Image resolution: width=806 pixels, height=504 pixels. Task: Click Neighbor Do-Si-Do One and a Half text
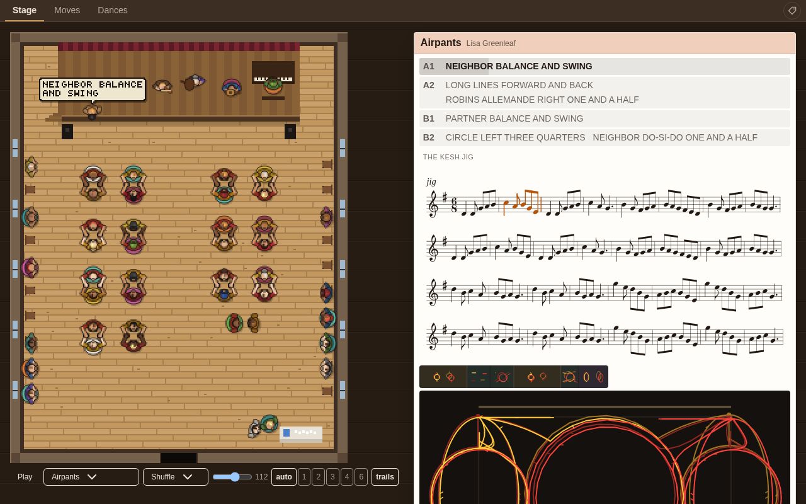pyautogui.click(x=675, y=137)
